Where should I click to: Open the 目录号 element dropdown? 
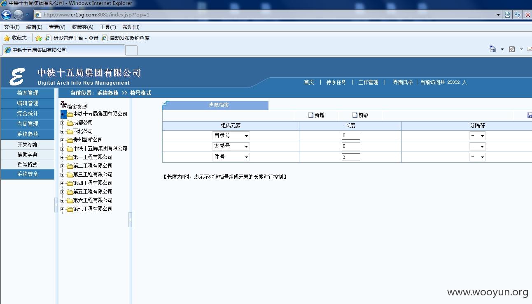pyautogui.click(x=231, y=136)
